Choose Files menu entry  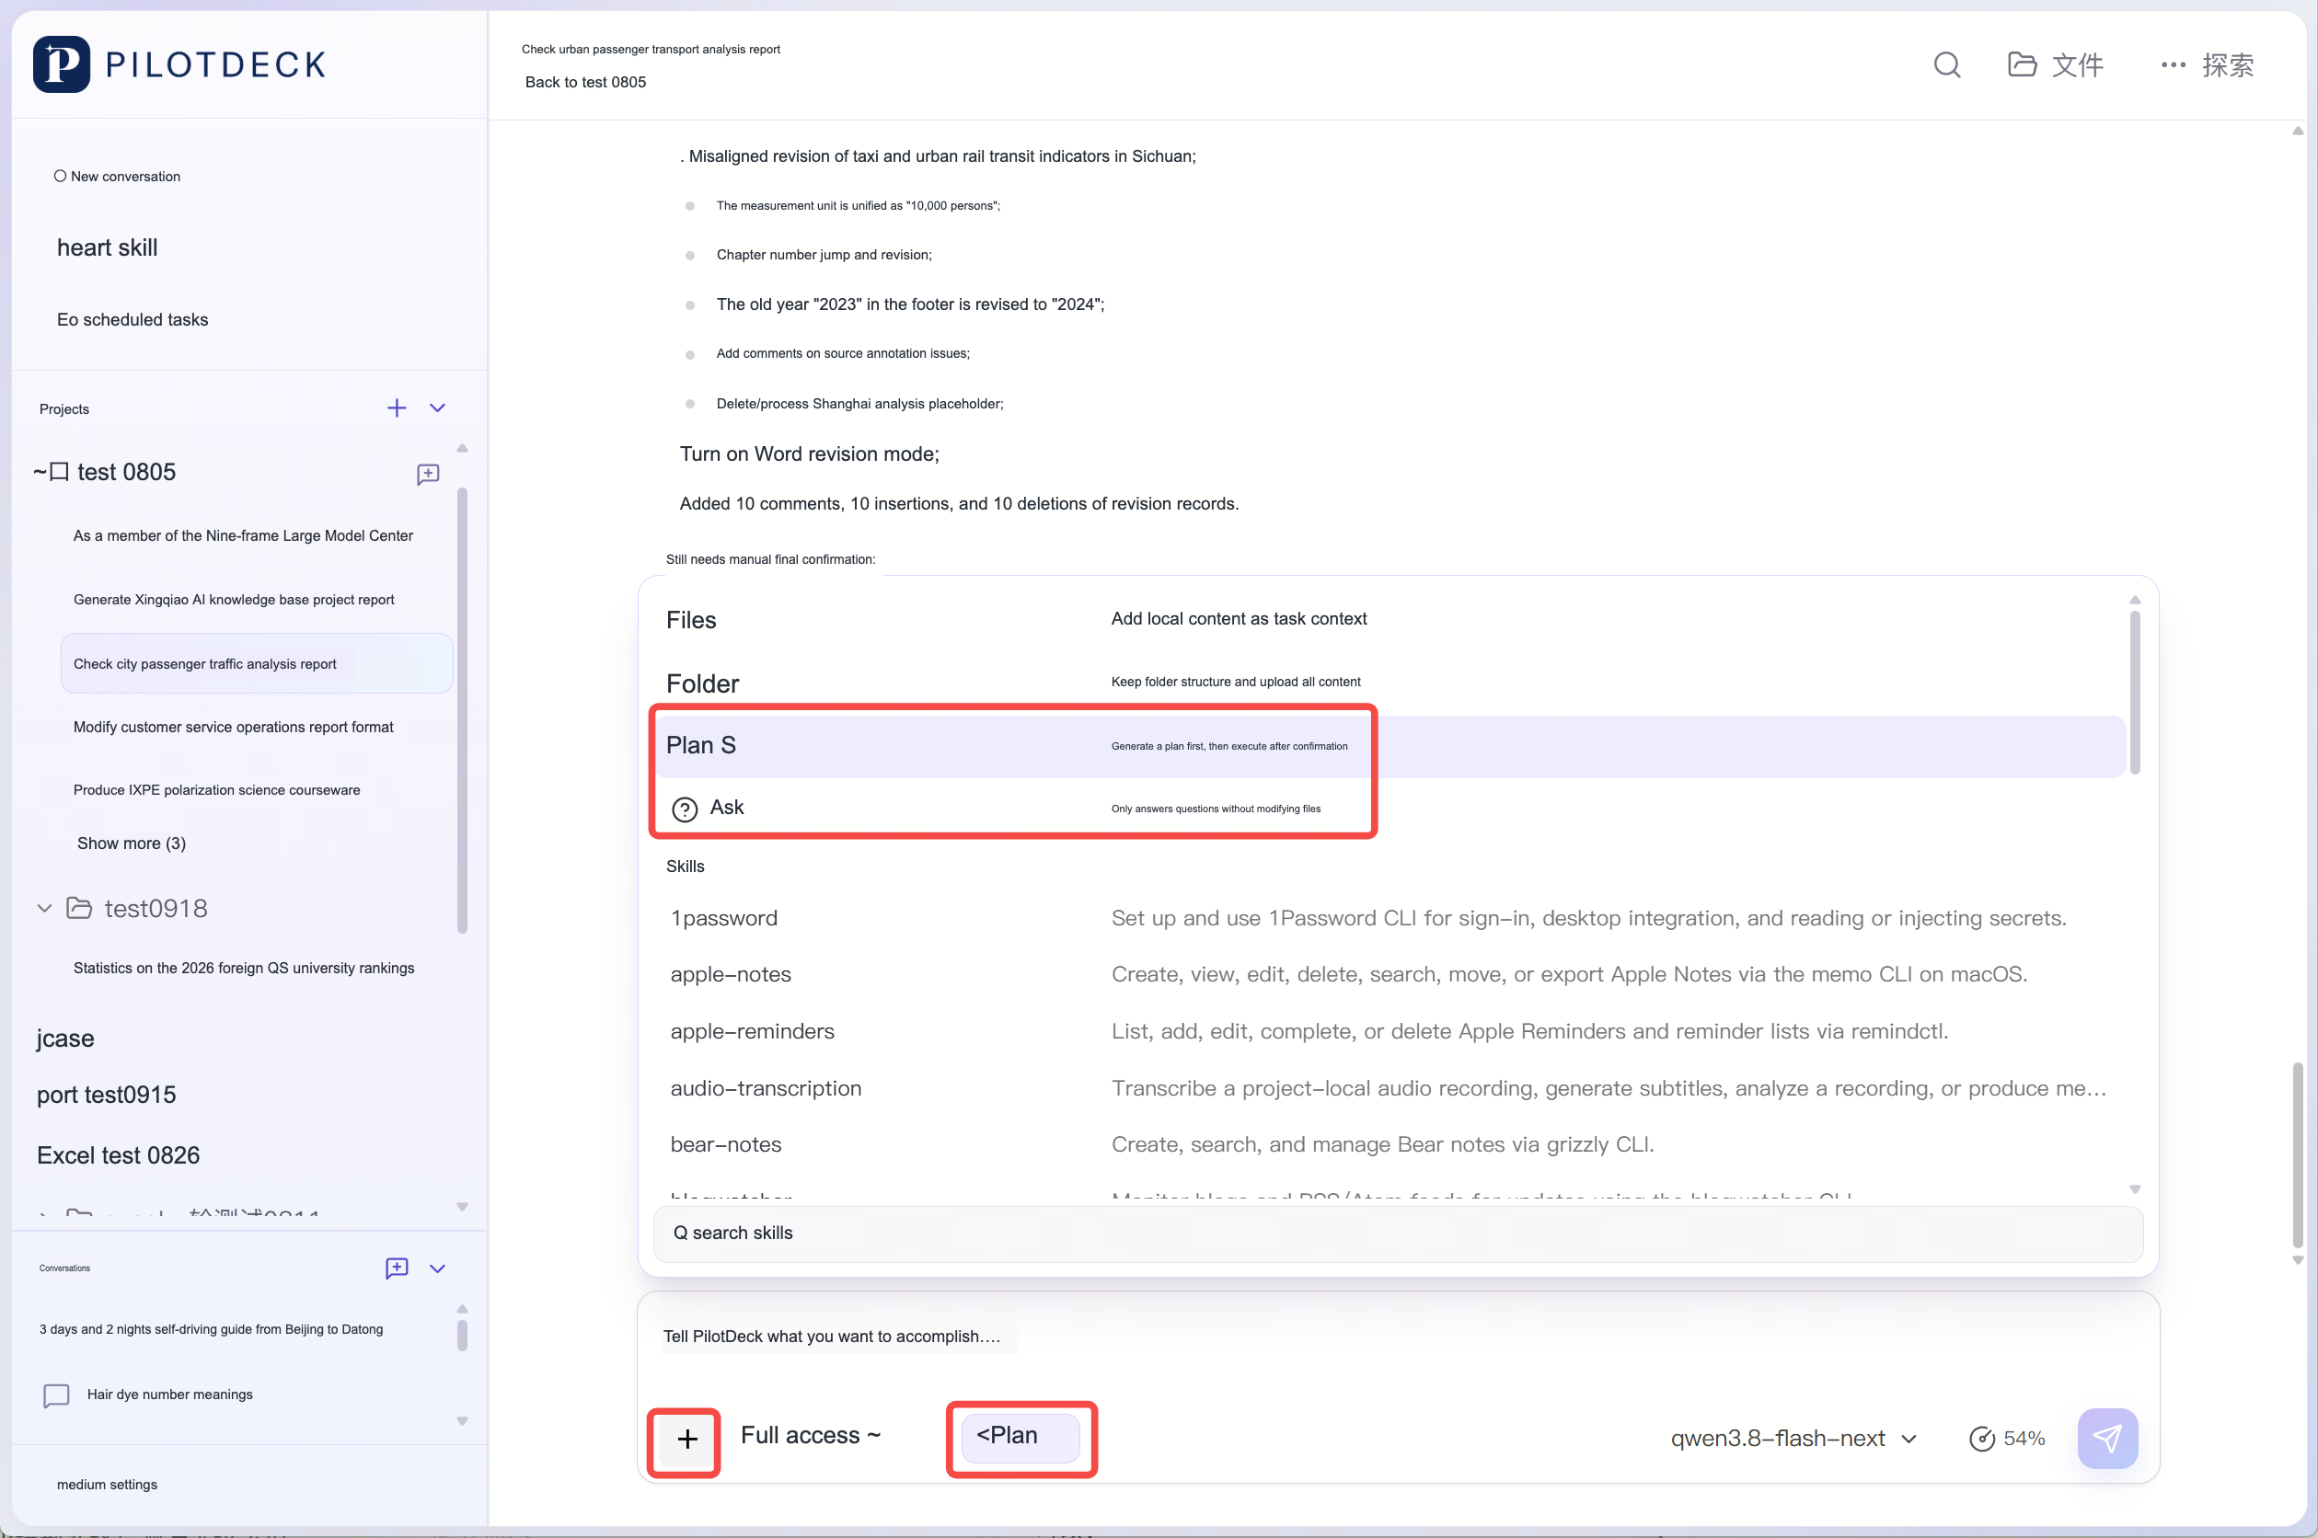point(1389,620)
